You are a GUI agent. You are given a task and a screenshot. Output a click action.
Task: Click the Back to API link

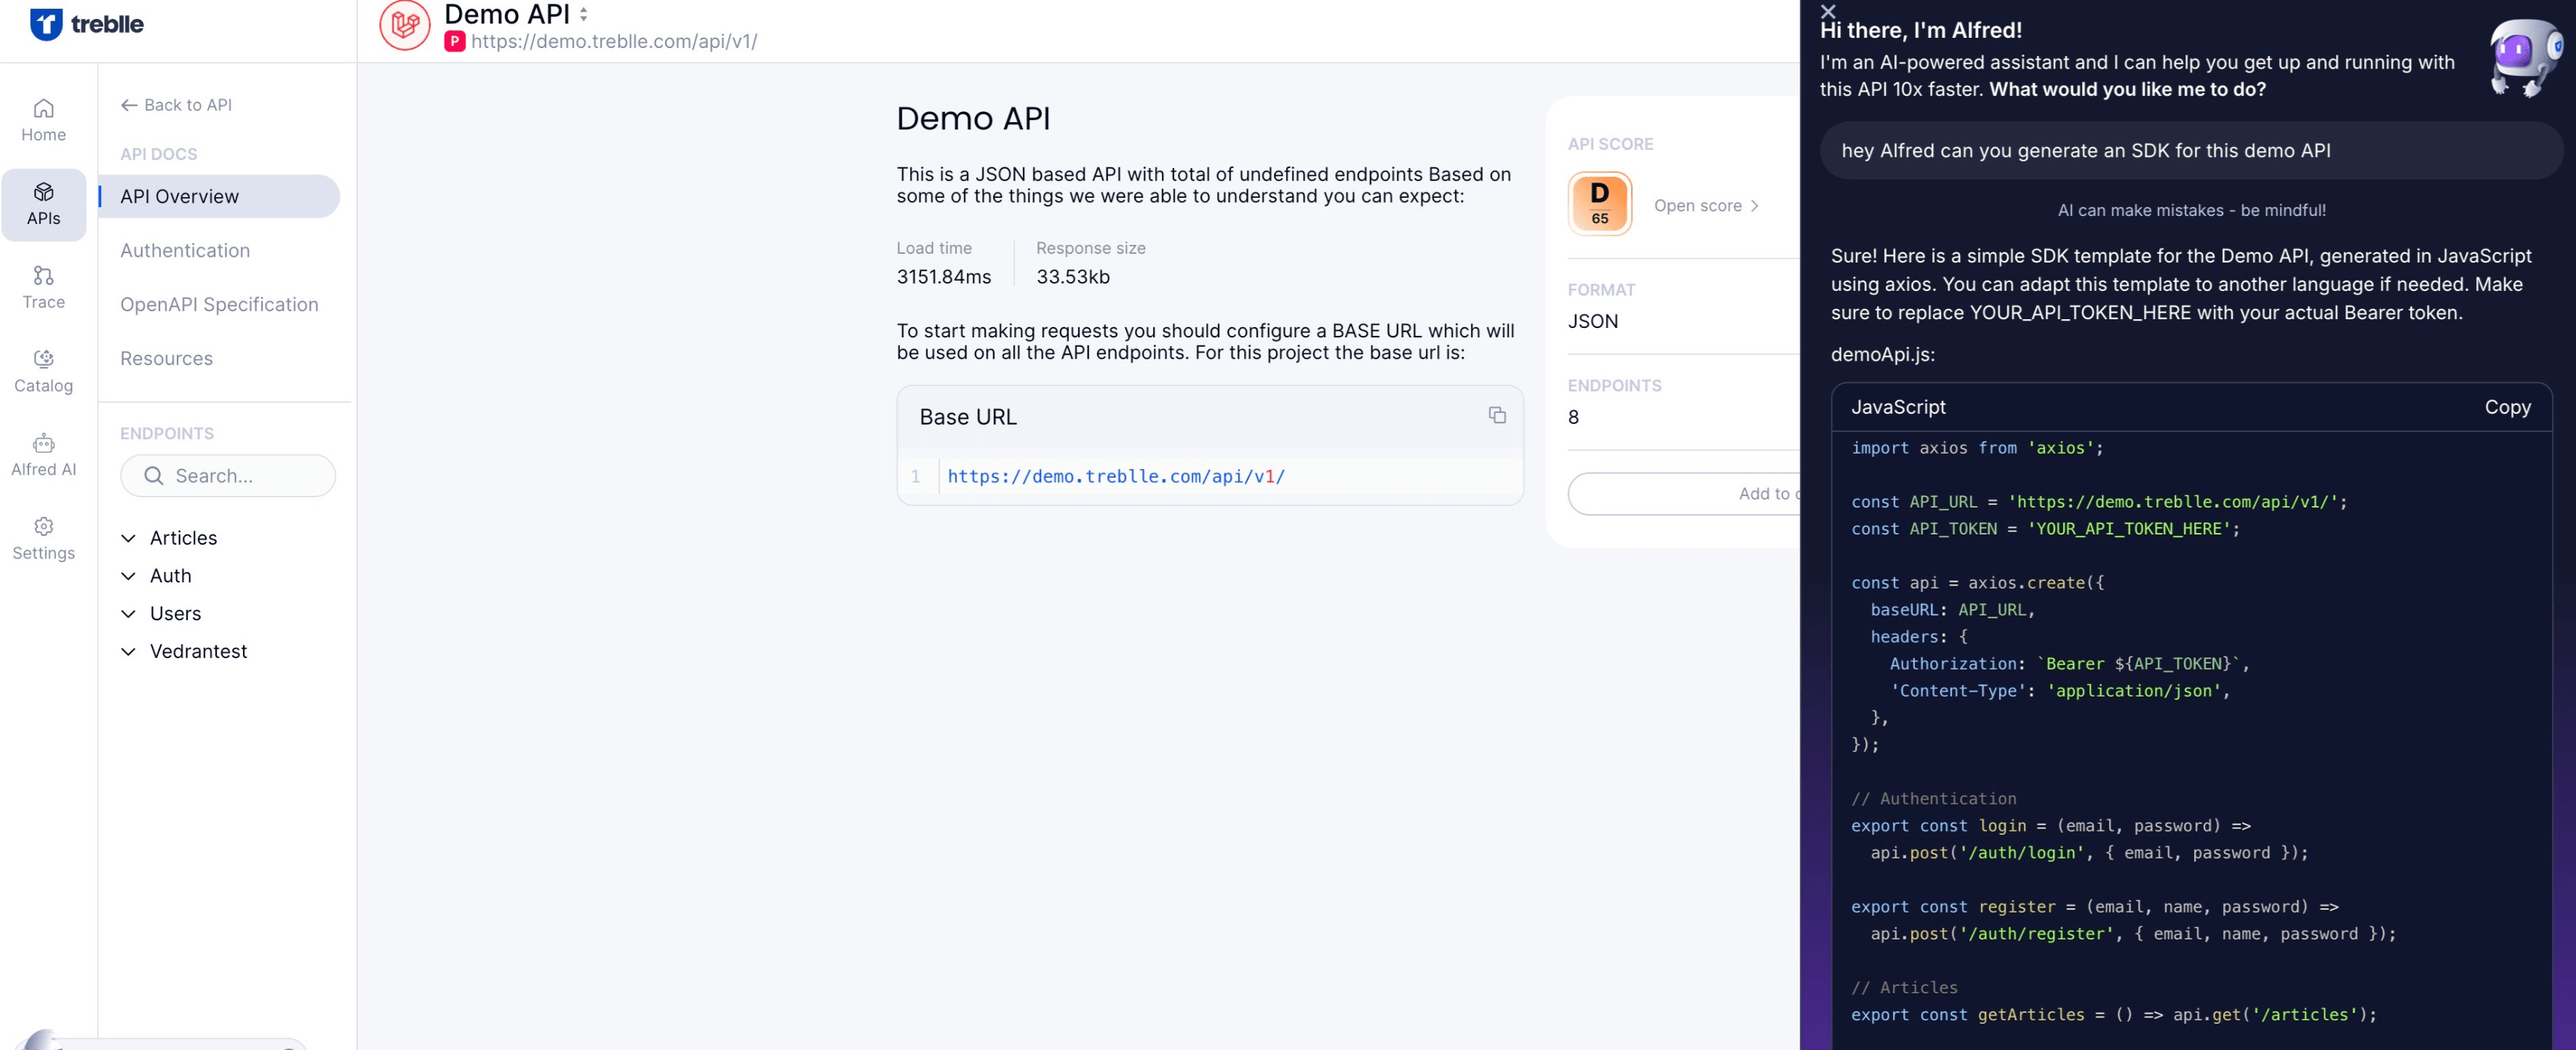pos(176,105)
